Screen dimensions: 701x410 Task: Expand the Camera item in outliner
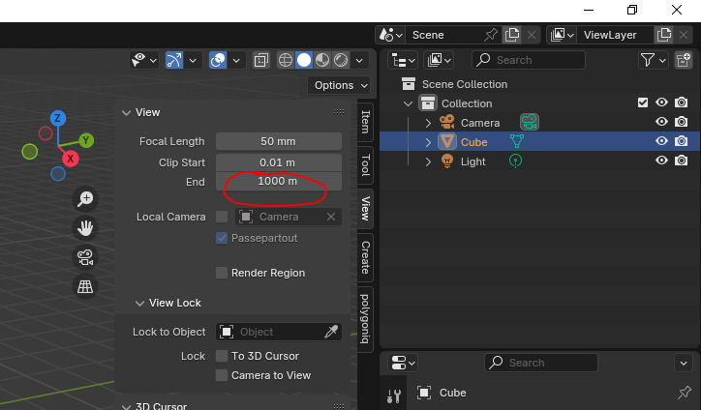click(x=428, y=123)
